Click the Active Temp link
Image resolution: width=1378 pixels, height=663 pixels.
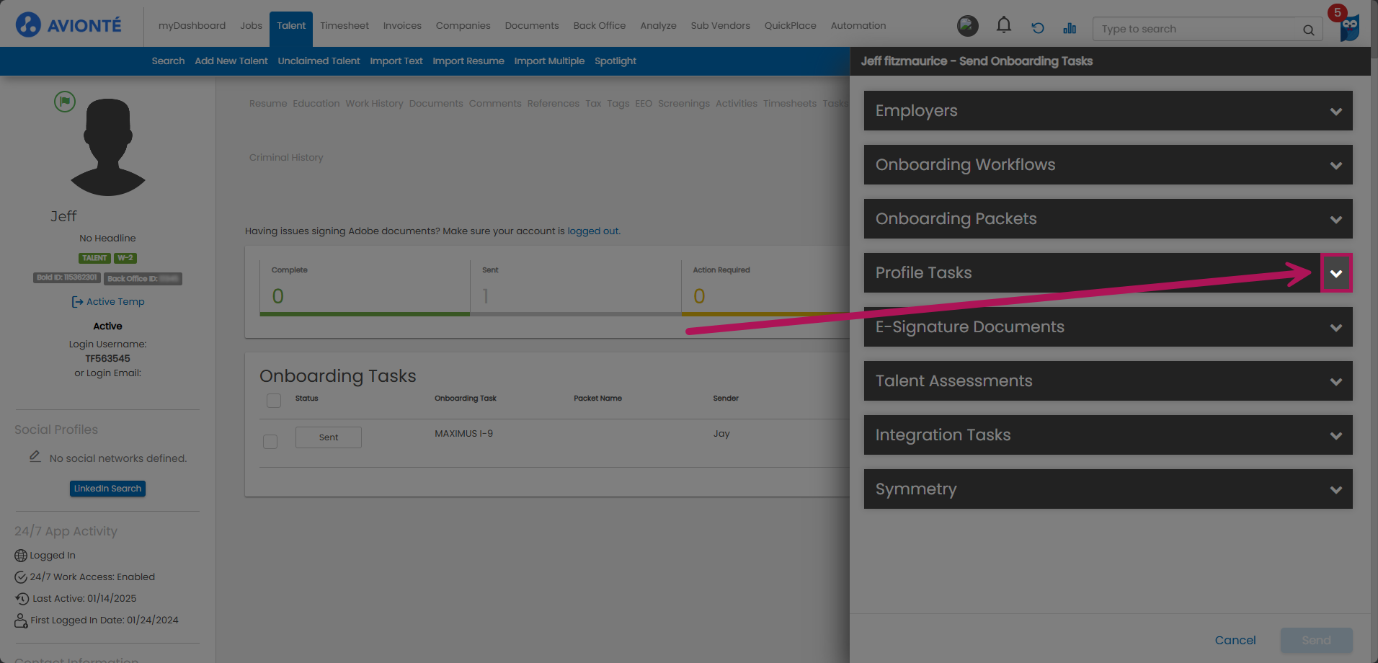coord(115,302)
